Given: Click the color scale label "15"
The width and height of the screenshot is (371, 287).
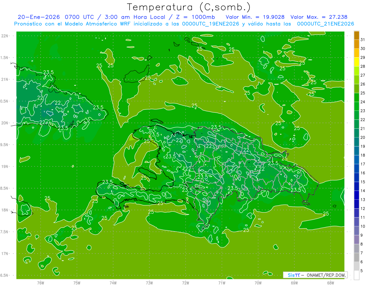Looking at the screenshot, I should [x=363, y=182].
